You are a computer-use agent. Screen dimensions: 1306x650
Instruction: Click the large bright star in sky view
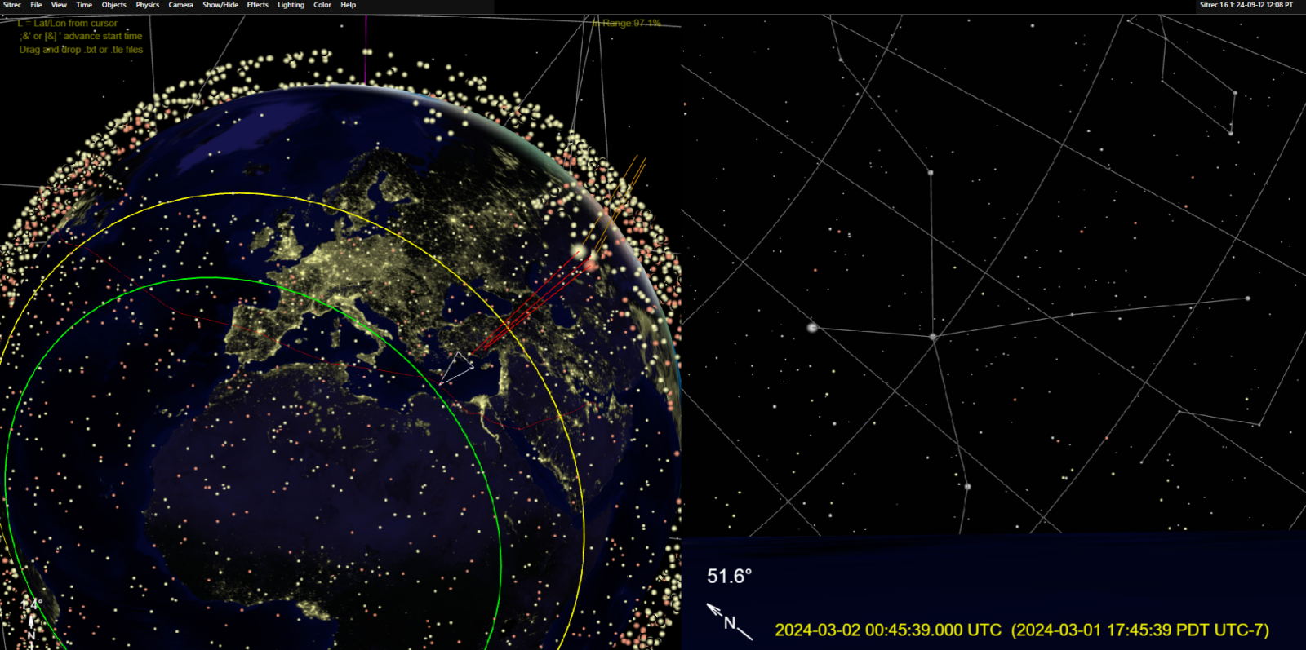tap(812, 327)
